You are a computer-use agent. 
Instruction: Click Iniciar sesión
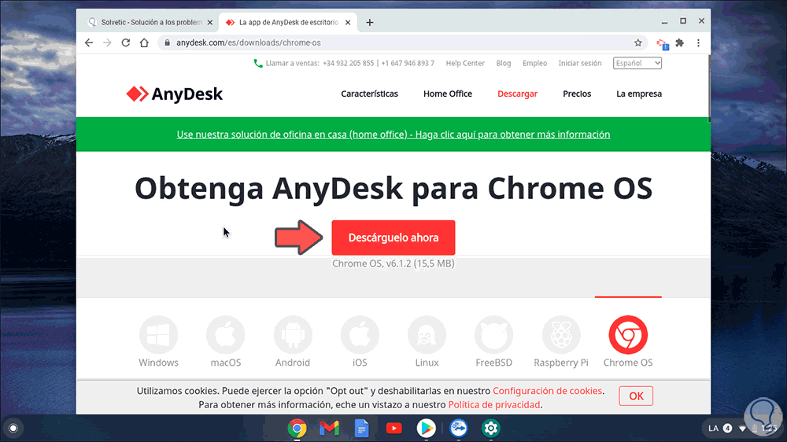[580, 63]
